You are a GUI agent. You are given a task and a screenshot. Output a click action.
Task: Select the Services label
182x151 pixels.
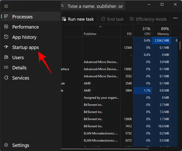point(21,78)
